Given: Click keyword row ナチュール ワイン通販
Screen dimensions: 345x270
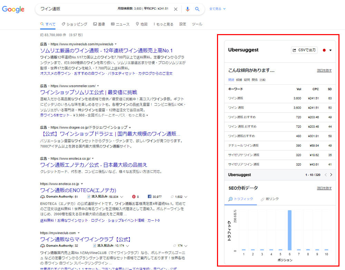Looking at the screenshot, I should 280,146.
